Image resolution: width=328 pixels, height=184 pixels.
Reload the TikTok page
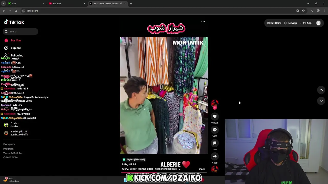[x=16, y=11]
